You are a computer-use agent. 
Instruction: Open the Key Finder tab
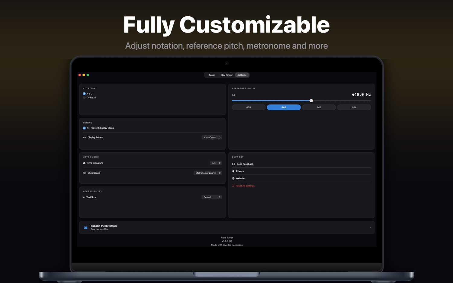(x=227, y=75)
